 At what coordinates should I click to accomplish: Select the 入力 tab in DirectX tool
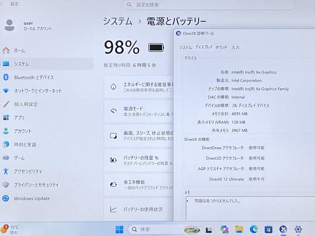pos(235,47)
